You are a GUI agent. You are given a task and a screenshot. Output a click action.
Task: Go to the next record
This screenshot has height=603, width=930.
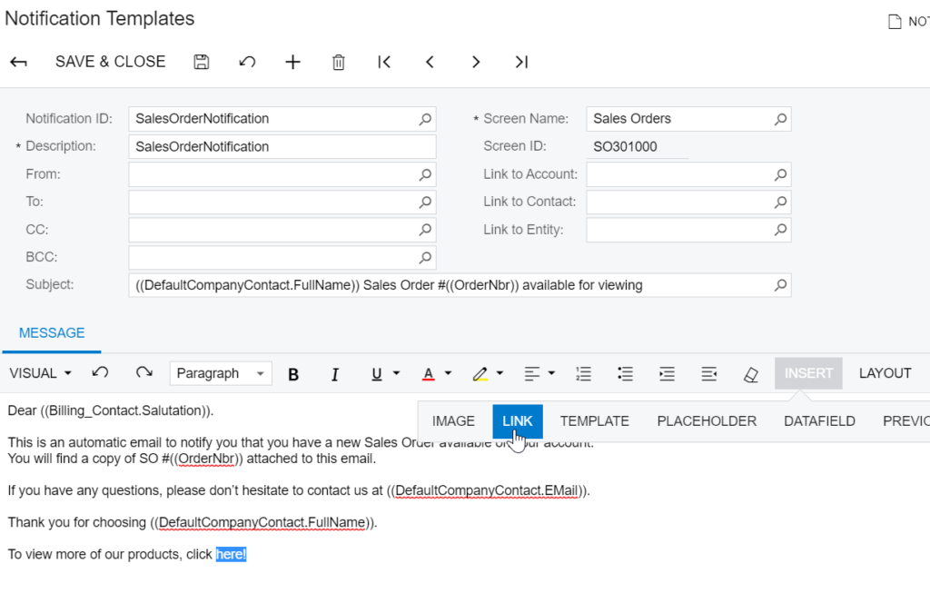[476, 62]
